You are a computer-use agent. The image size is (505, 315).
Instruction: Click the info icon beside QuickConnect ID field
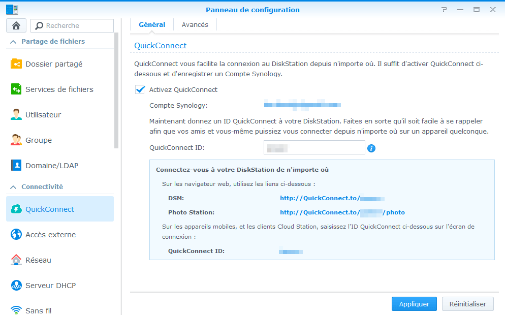371,148
